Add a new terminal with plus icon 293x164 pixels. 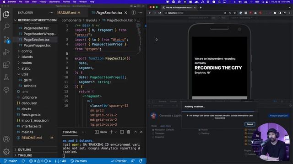(x=111, y=132)
